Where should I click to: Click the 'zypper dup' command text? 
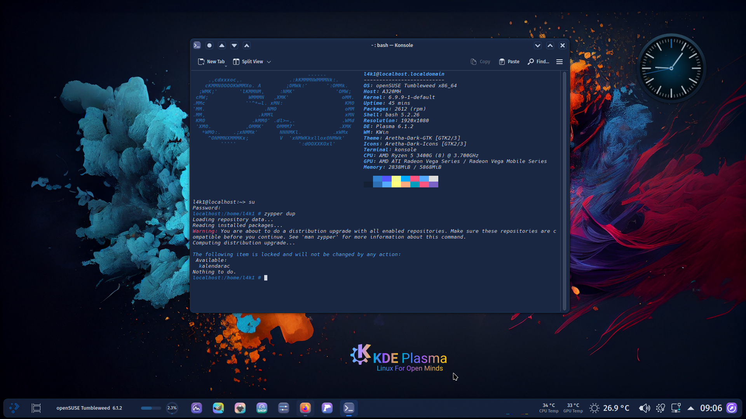pos(280,214)
